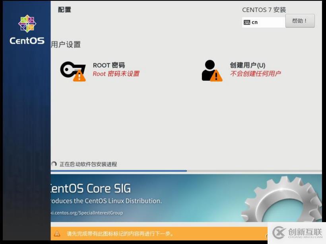Viewport: 326px width, 244px height.
Task: Click the warning triangle in orange bar
Action: [x=57, y=234]
